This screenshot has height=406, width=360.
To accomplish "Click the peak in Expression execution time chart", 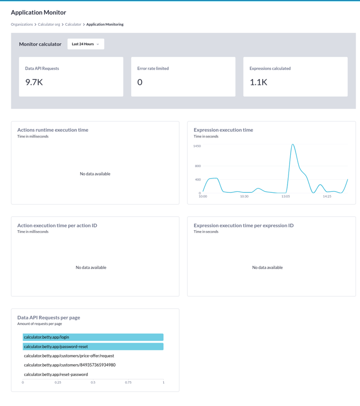I will tap(293, 144).
